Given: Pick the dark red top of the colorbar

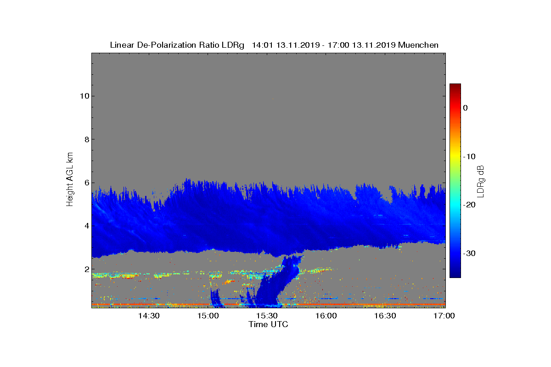Looking at the screenshot, I should coord(455,87).
